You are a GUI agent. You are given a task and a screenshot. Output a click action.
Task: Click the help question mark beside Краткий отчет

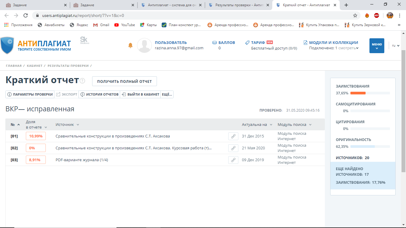[x=82, y=81]
